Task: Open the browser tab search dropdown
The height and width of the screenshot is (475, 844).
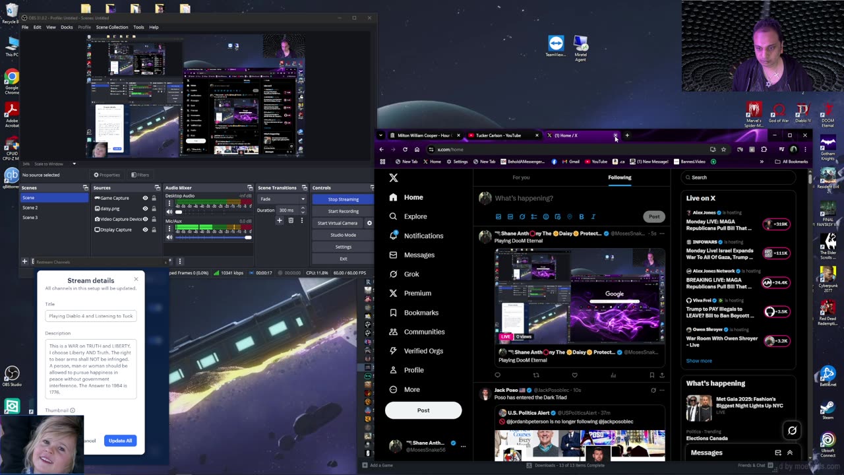Action: [380, 135]
